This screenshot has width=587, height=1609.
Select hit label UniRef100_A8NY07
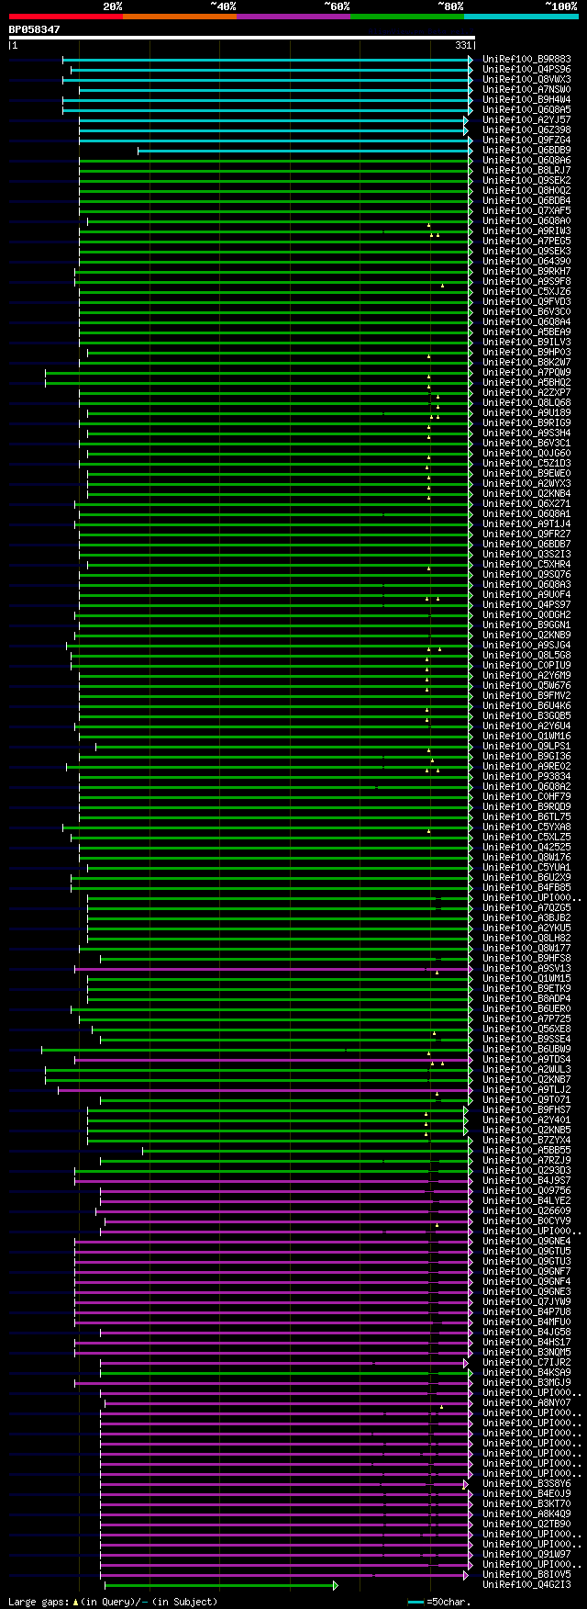(x=526, y=1403)
